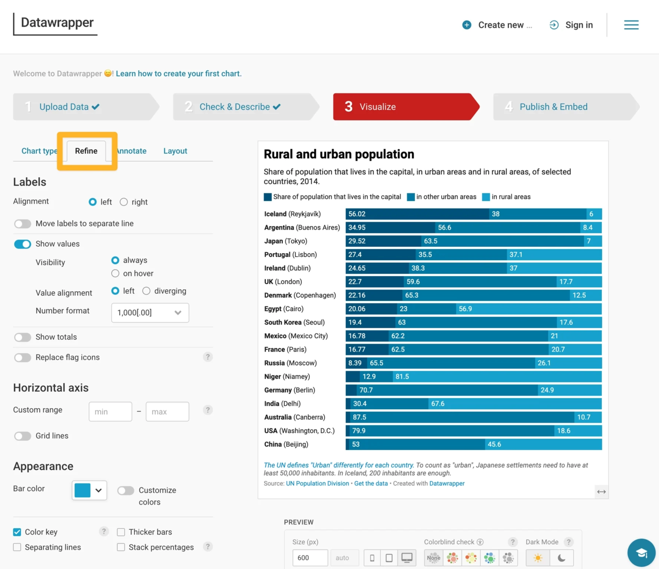
Task: Toggle Move labels to separate line
Action: click(x=22, y=223)
